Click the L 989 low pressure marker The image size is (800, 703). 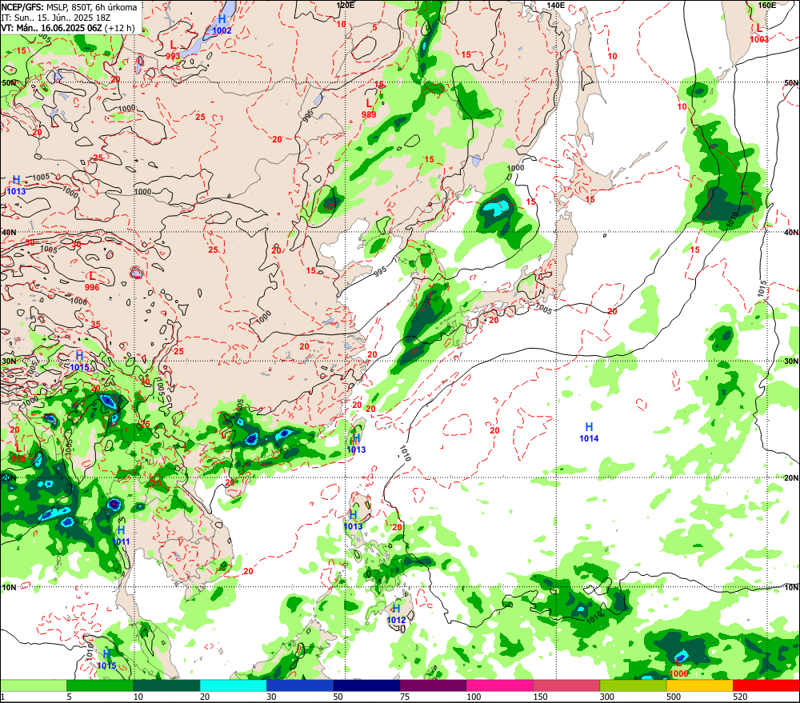point(369,109)
